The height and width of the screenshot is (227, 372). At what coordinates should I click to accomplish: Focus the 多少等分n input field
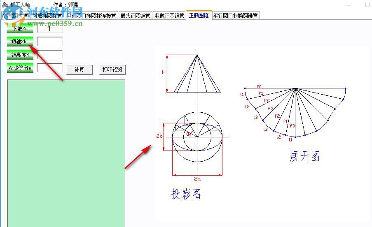50,68
